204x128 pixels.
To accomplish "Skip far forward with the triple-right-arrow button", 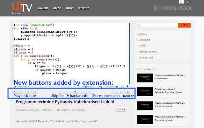I will (x=90, y=92).
